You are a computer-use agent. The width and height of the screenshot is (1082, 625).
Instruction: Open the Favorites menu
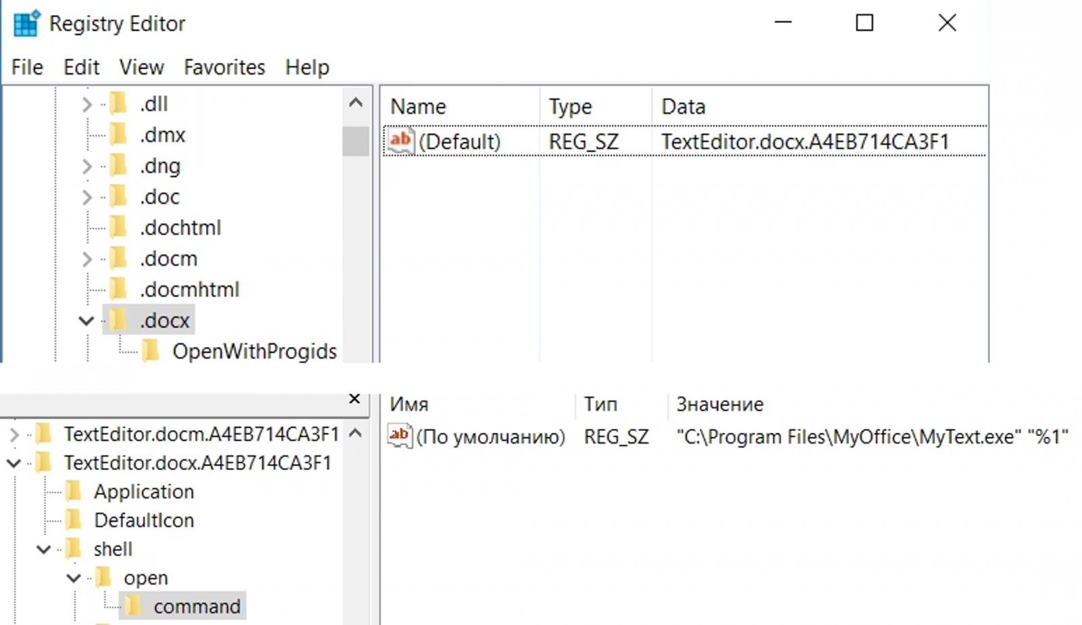click(223, 67)
